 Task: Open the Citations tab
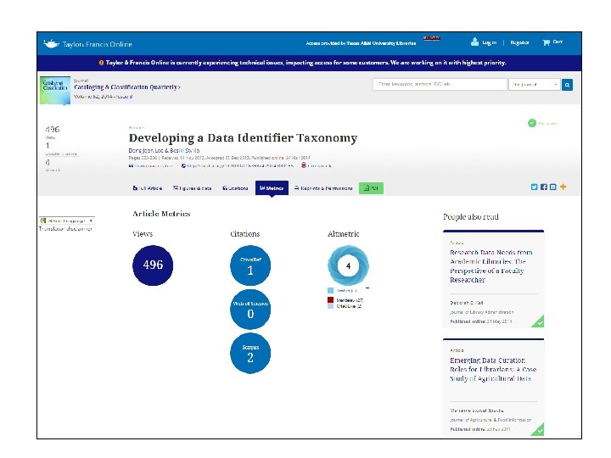[235, 188]
